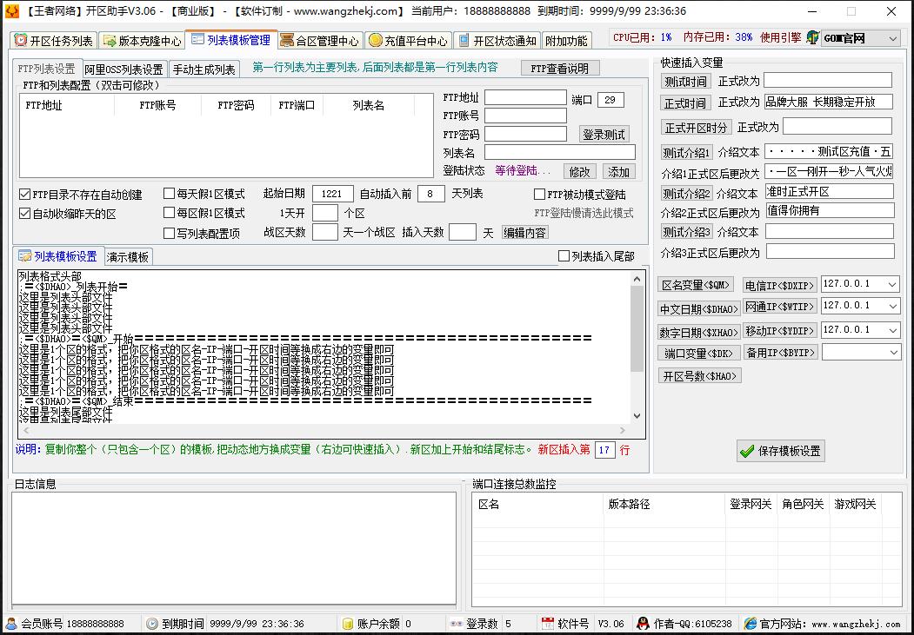Image resolution: width=914 pixels, height=635 pixels.
Task: Select the 手动生成列表 tab
Action: (x=204, y=69)
